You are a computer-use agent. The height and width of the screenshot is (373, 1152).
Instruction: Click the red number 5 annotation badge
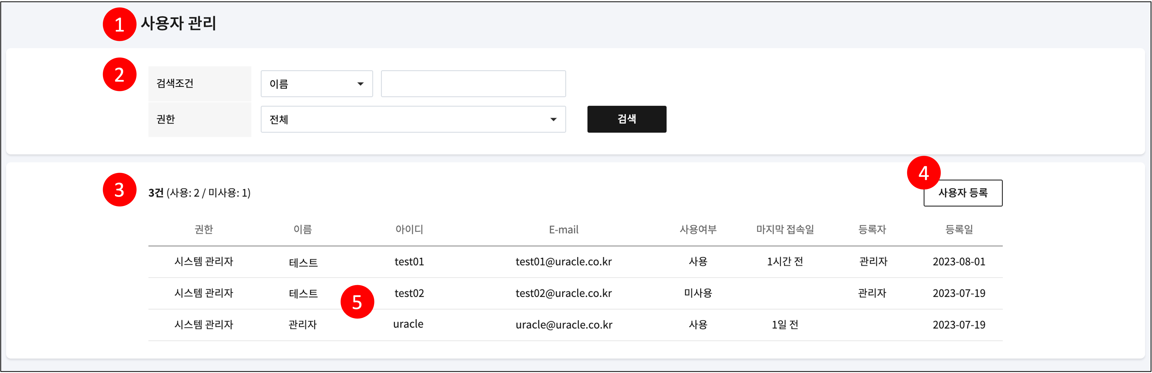point(357,302)
